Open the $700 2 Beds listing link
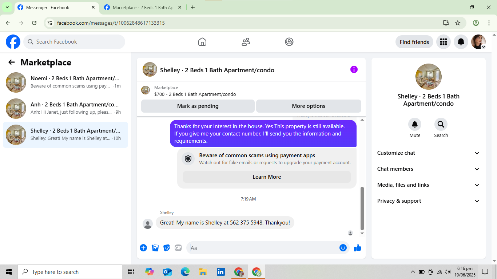The image size is (497, 279). (x=195, y=94)
